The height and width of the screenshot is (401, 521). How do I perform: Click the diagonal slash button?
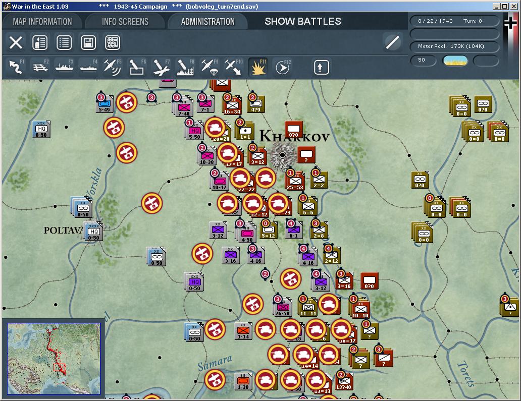click(x=392, y=42)
